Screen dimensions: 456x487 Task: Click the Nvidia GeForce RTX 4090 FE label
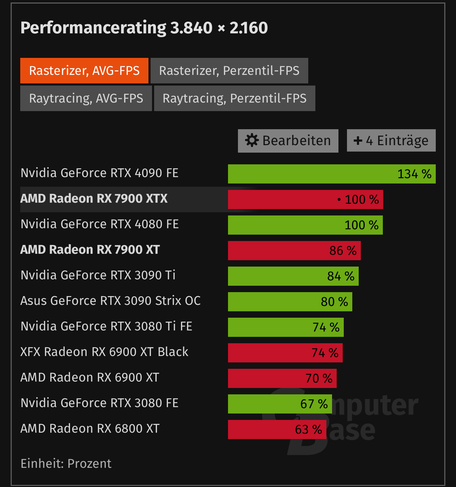click(99, 173)
